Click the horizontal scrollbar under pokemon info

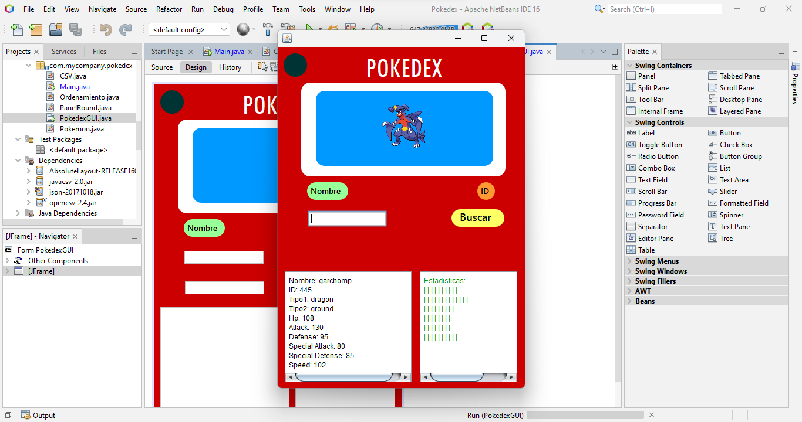(x=348, y=377)
